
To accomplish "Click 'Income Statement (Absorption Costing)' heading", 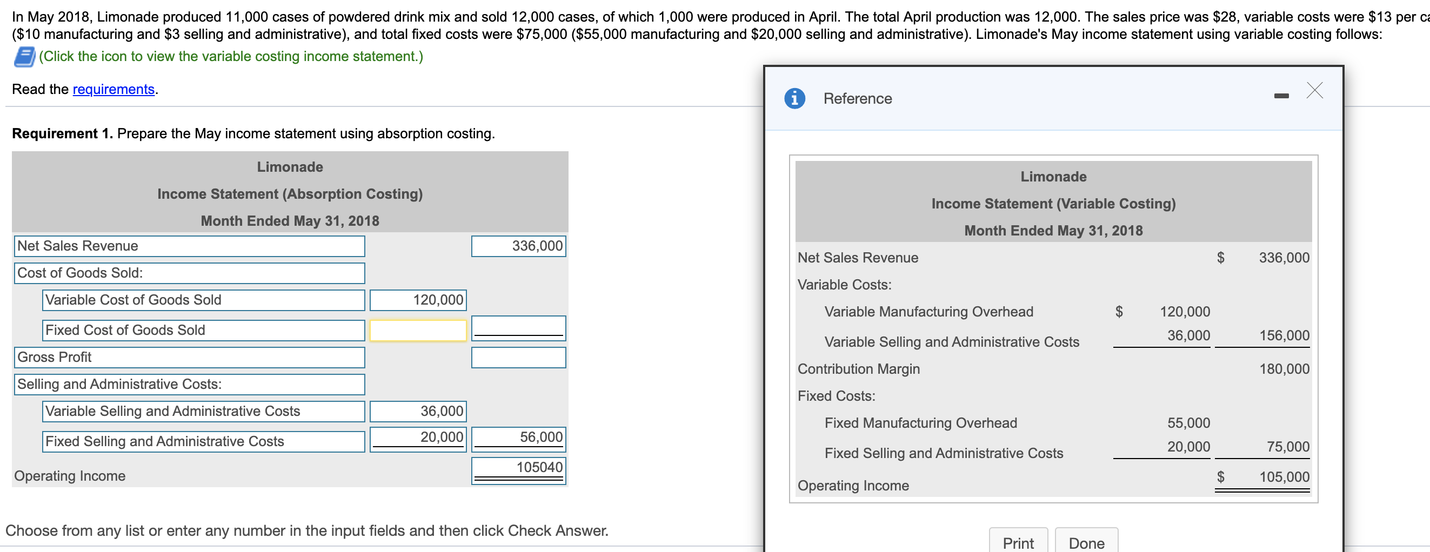I will 290,194.
